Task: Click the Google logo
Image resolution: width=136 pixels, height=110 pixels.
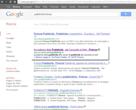Action: pyautogui.click(x=15, y=14)
